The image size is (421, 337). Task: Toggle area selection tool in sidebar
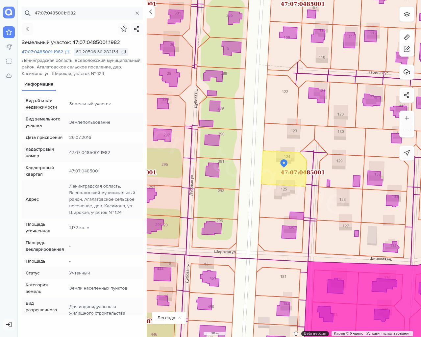point(9,61)
